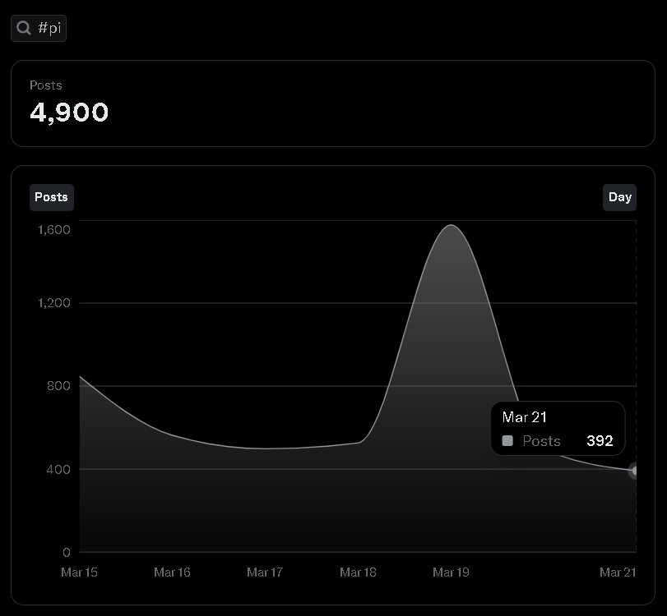Click the 1,200 y-axis label
667x616 pixels.
tap(54, 303)
